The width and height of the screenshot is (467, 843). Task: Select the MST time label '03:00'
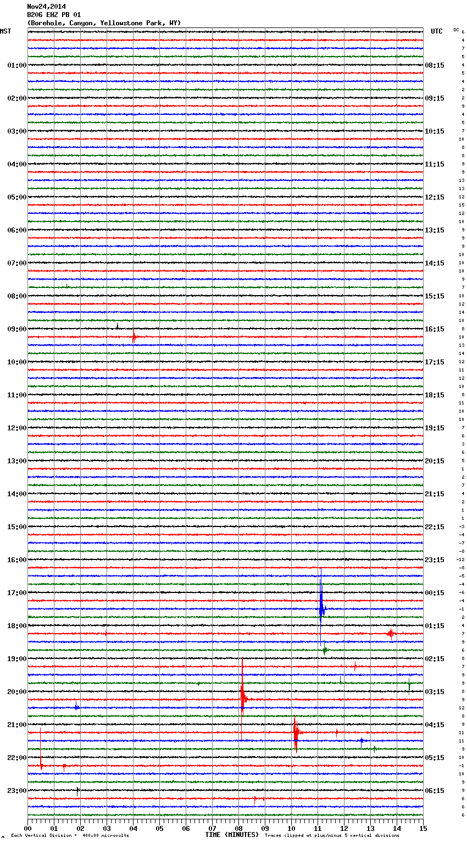17,131
